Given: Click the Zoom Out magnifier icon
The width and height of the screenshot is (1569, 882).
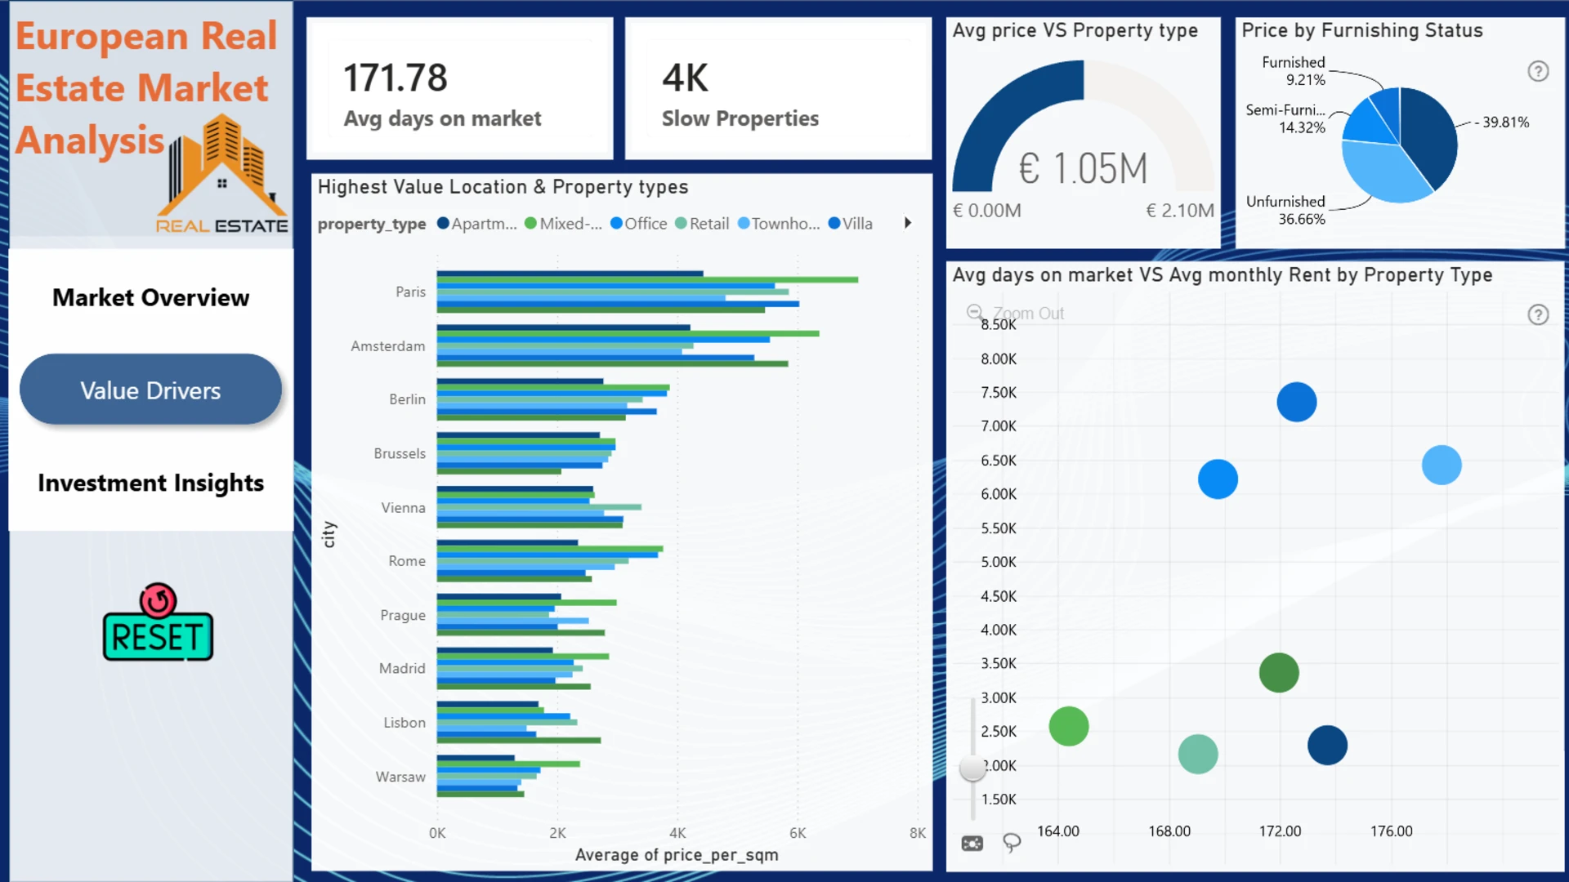Looking at the screenshot, I should tap(975, 313).
